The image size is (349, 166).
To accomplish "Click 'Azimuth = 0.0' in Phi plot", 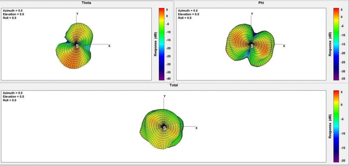I will tap(188, 10).
